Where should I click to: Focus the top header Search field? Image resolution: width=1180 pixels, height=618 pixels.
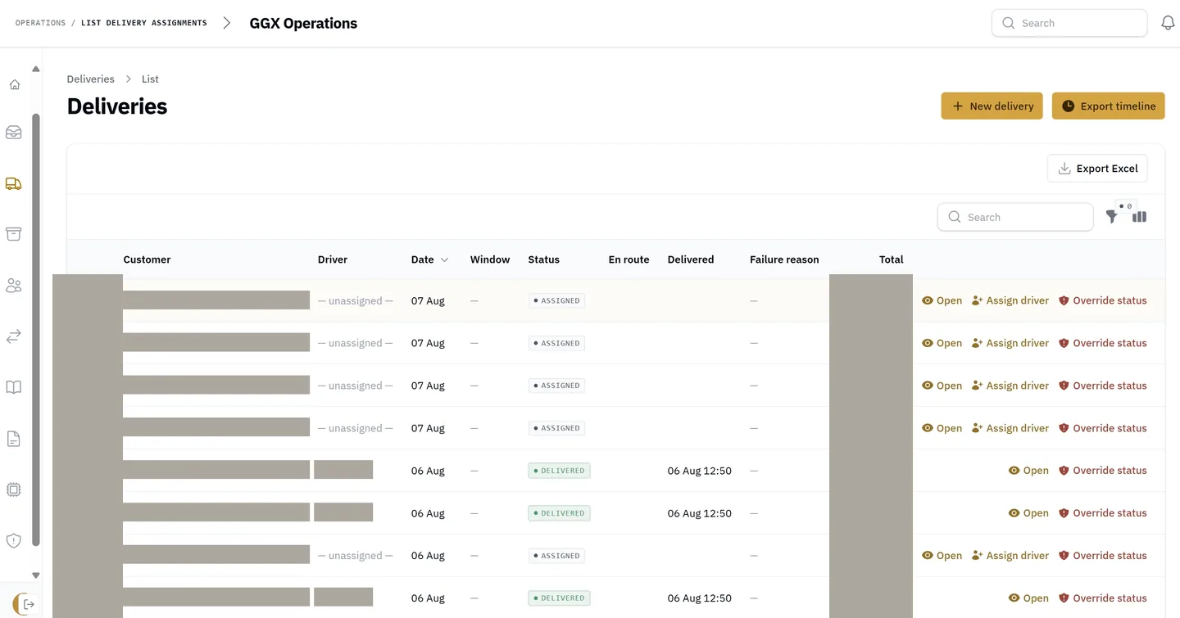1069,23
